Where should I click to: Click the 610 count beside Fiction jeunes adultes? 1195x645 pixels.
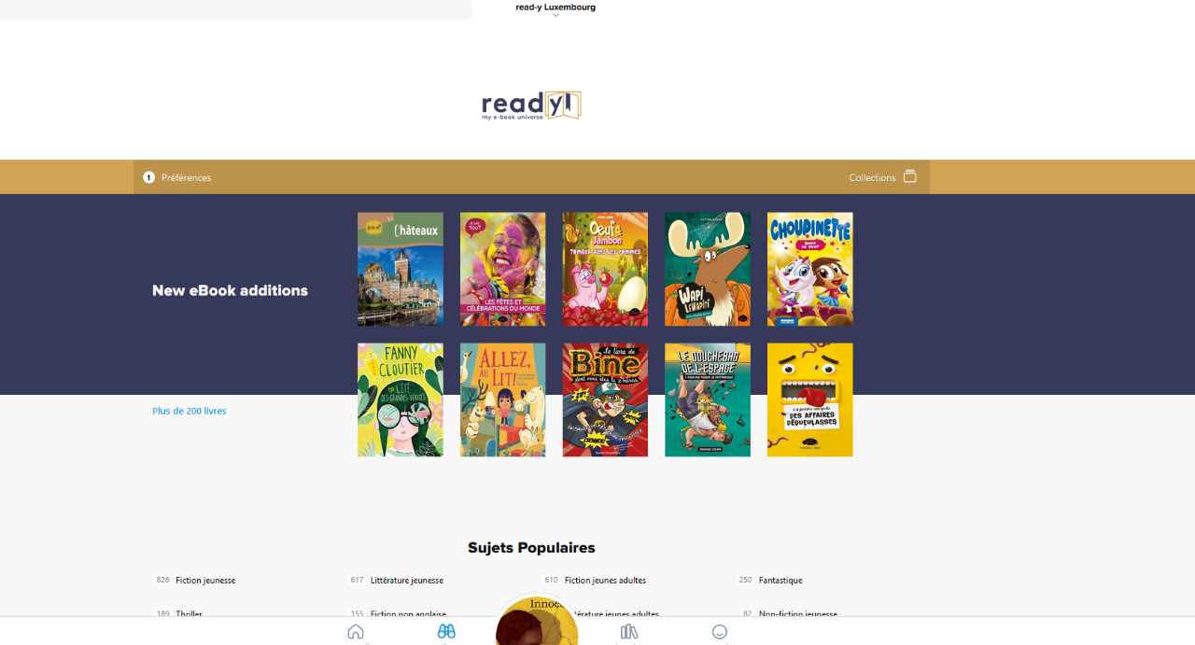pyautogui.click(x=552, y=580)
